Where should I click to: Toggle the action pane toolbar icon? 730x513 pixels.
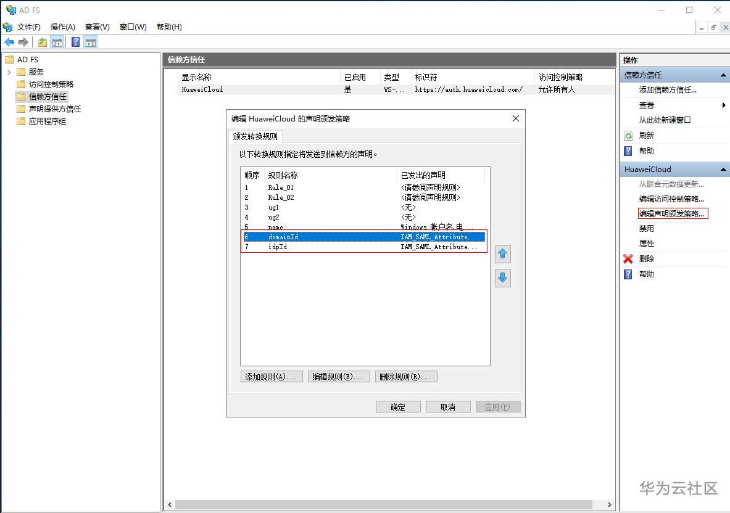click(91, 43)
